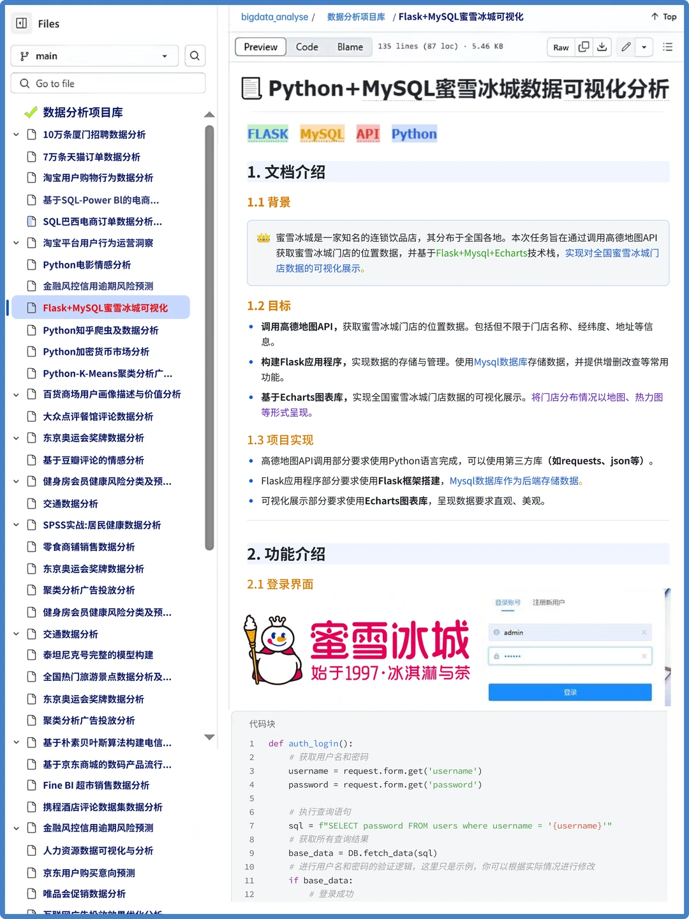Click the admin username field in screenshot

tap(570, 632)
